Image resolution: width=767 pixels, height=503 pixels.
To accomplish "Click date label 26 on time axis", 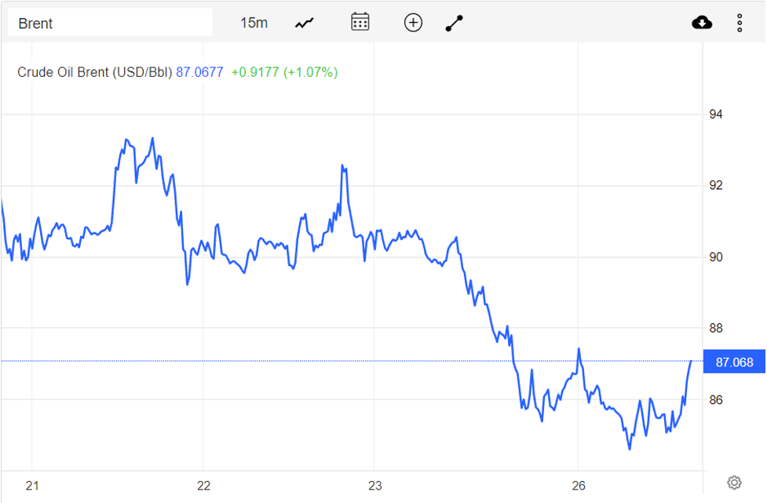I will click(578, 486).
